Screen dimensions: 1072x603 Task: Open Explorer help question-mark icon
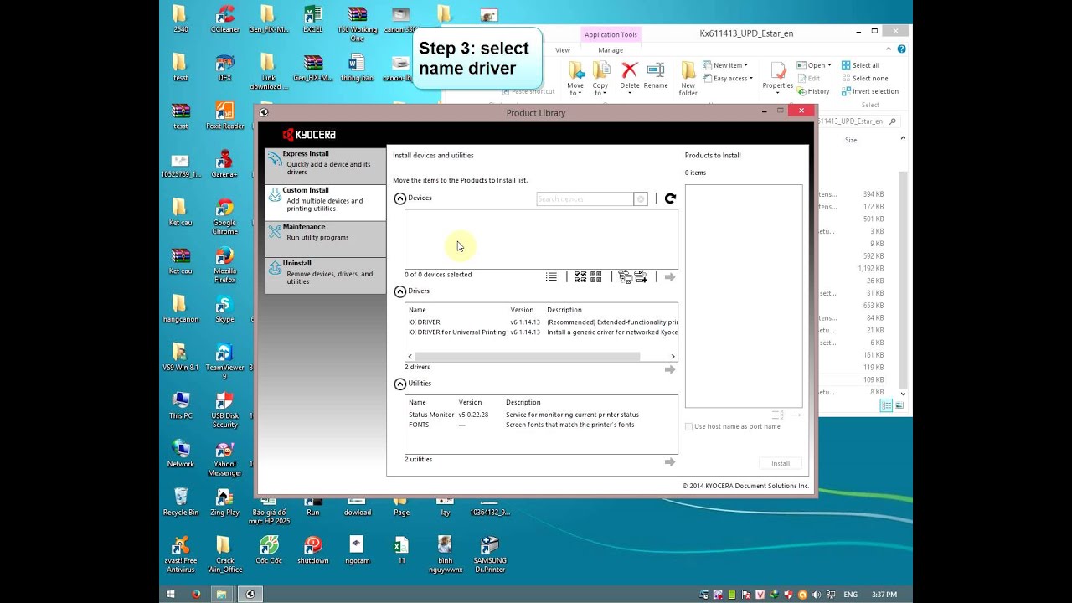(901, 49)
